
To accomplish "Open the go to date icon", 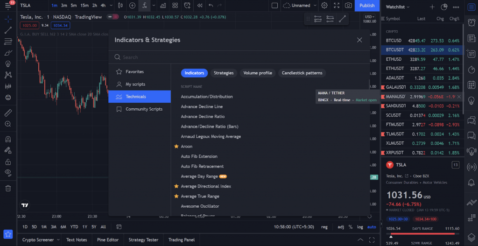I will point(119,227).
